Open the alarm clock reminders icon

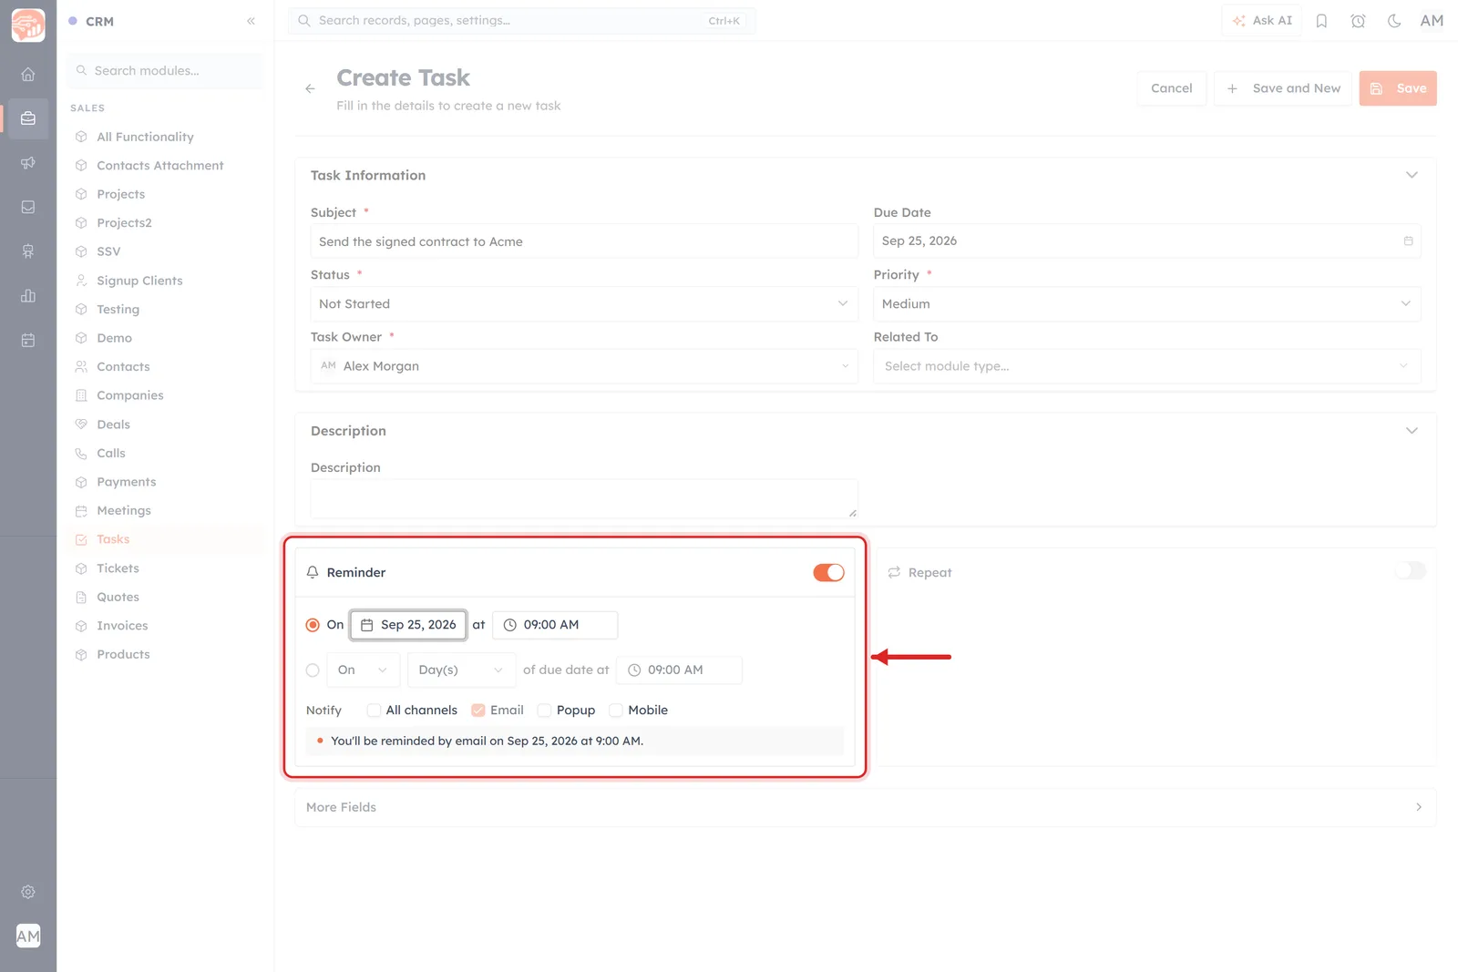pyautogui.click(x=1358, y=21)
